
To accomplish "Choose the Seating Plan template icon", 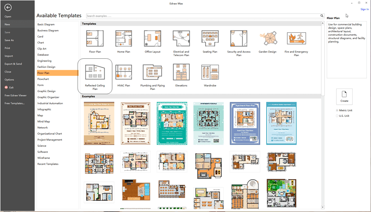I will (210, 38).
